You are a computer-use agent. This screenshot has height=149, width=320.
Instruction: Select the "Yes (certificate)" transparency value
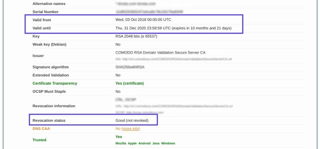129,83
